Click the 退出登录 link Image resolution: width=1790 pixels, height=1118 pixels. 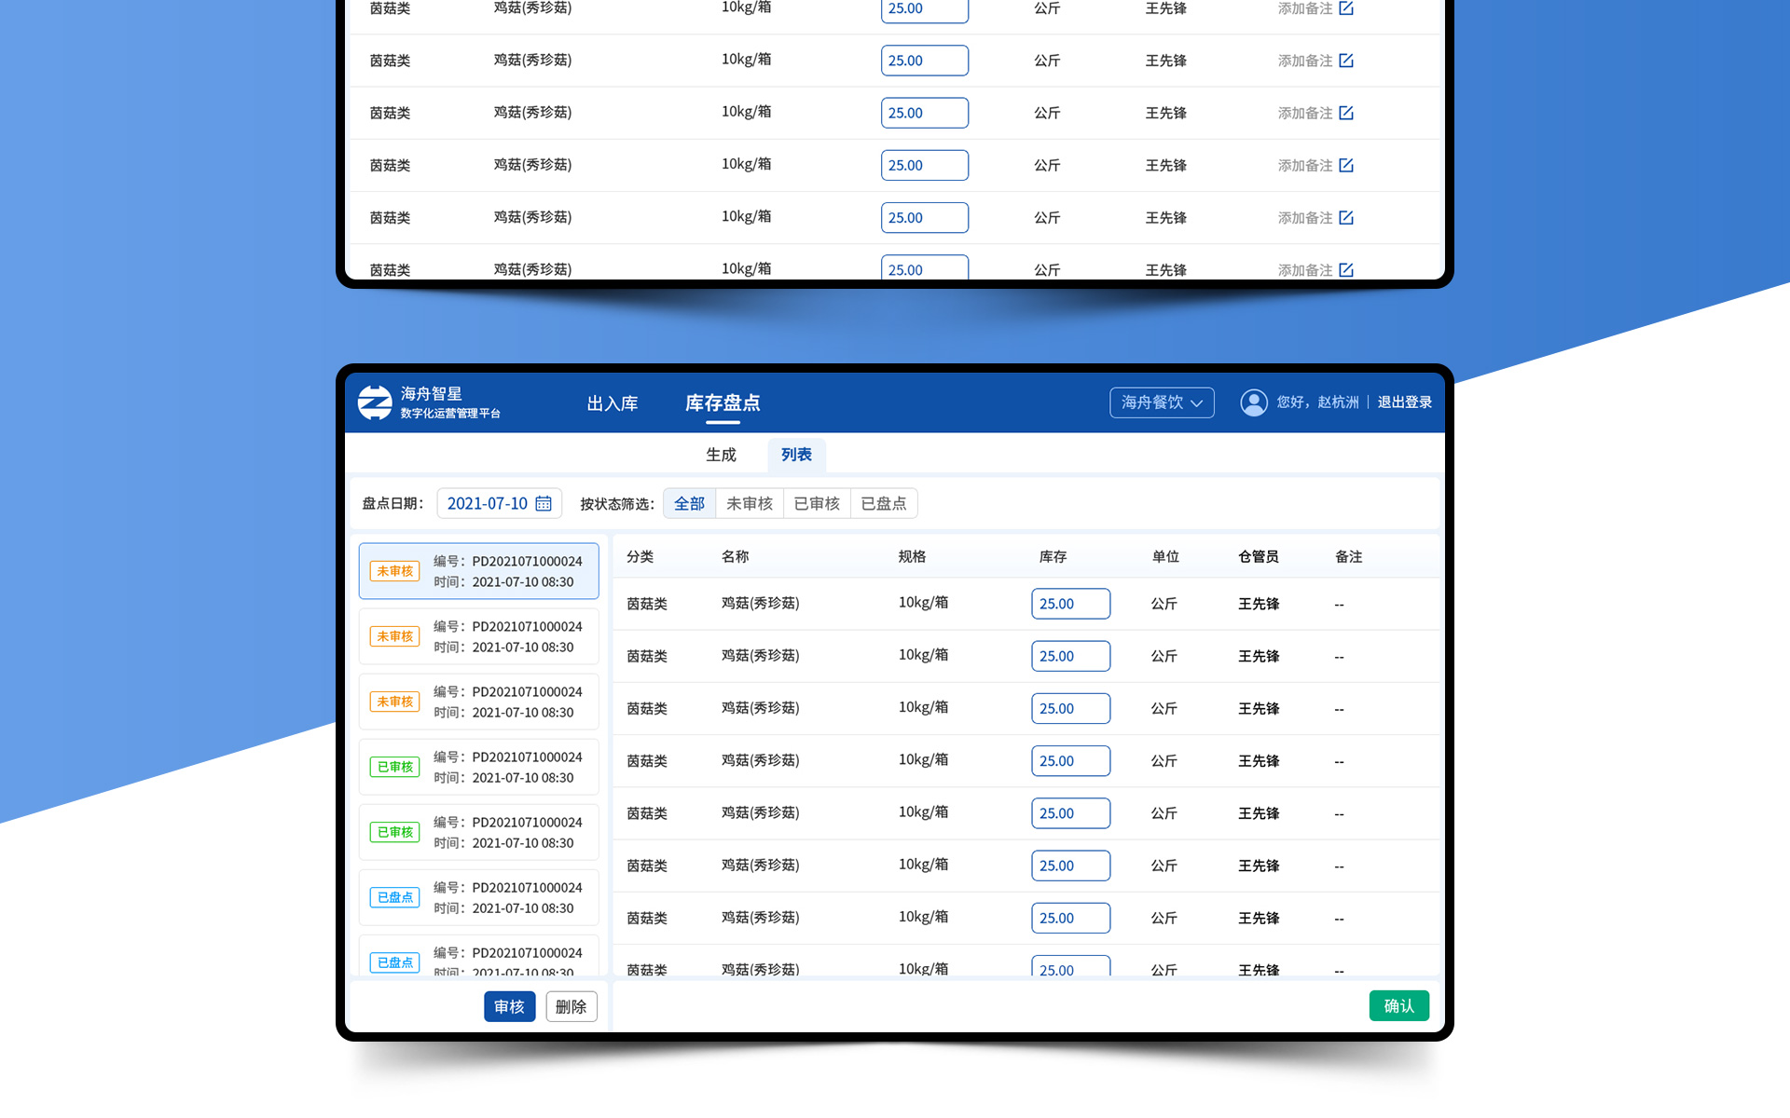tap(1404, 402)
